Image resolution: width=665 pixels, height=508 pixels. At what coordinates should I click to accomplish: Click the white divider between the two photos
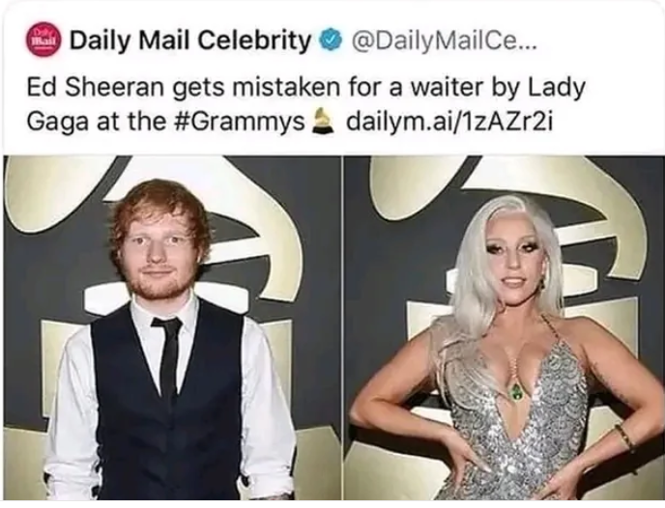[342, 327]
